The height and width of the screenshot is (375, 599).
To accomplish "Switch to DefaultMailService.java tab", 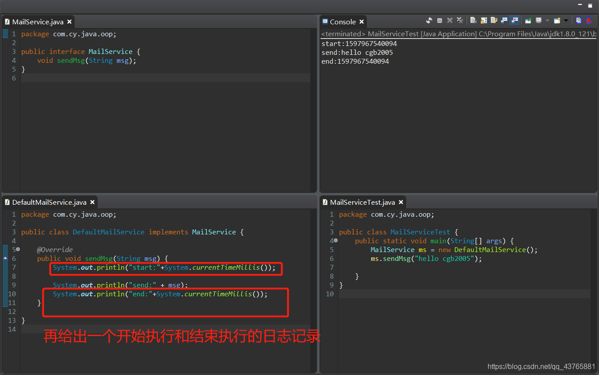I will point(49,202).
